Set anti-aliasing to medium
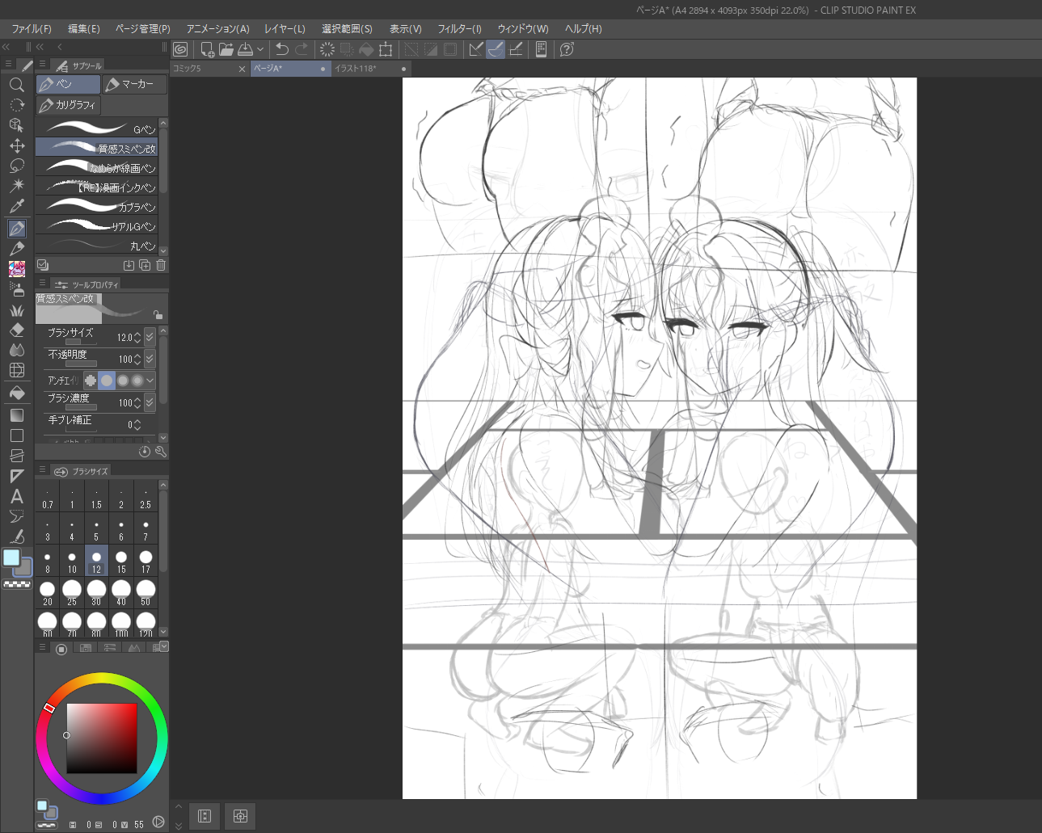Viewport: 1042px width, 833px height. 123,381
